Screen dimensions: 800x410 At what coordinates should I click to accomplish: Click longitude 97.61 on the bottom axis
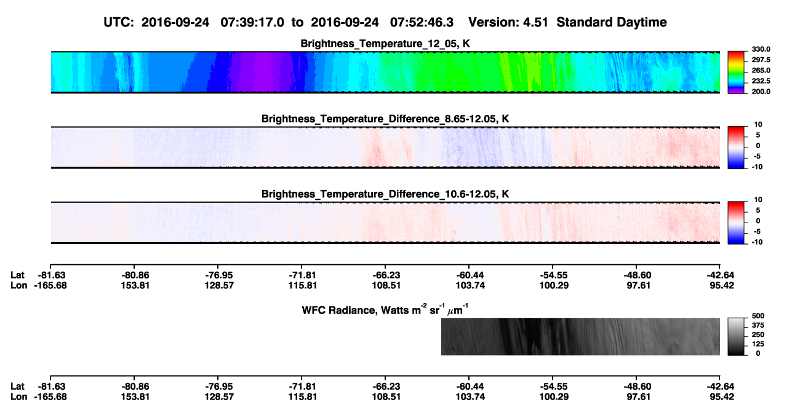[x=636, y=396]
